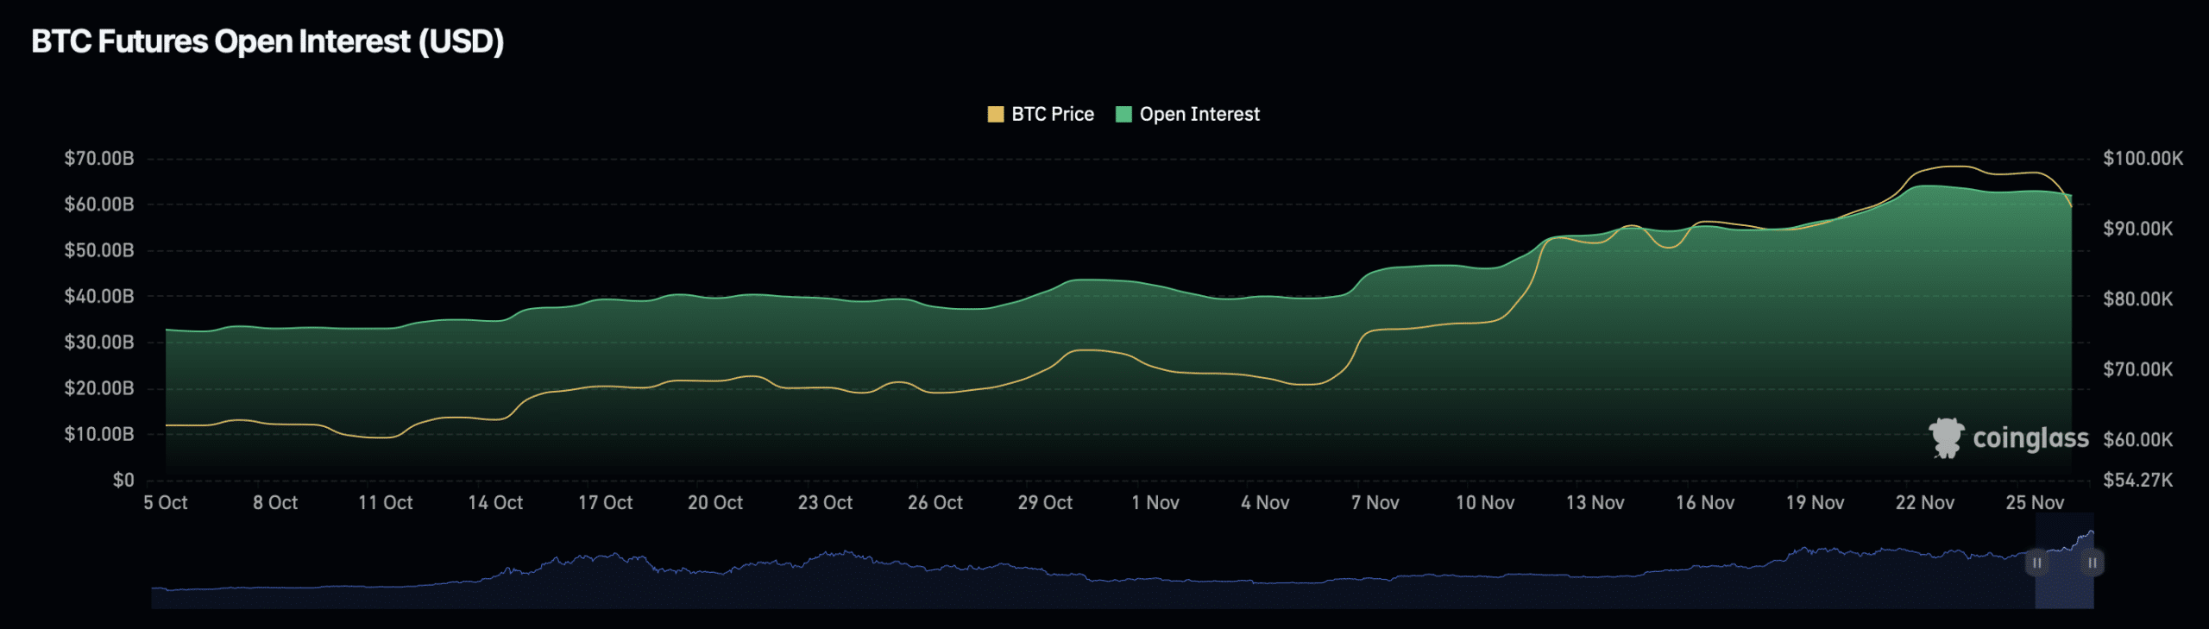Toggle the BTC Price legend entry
The image size is (2209, 629).
coord(1041,114)
